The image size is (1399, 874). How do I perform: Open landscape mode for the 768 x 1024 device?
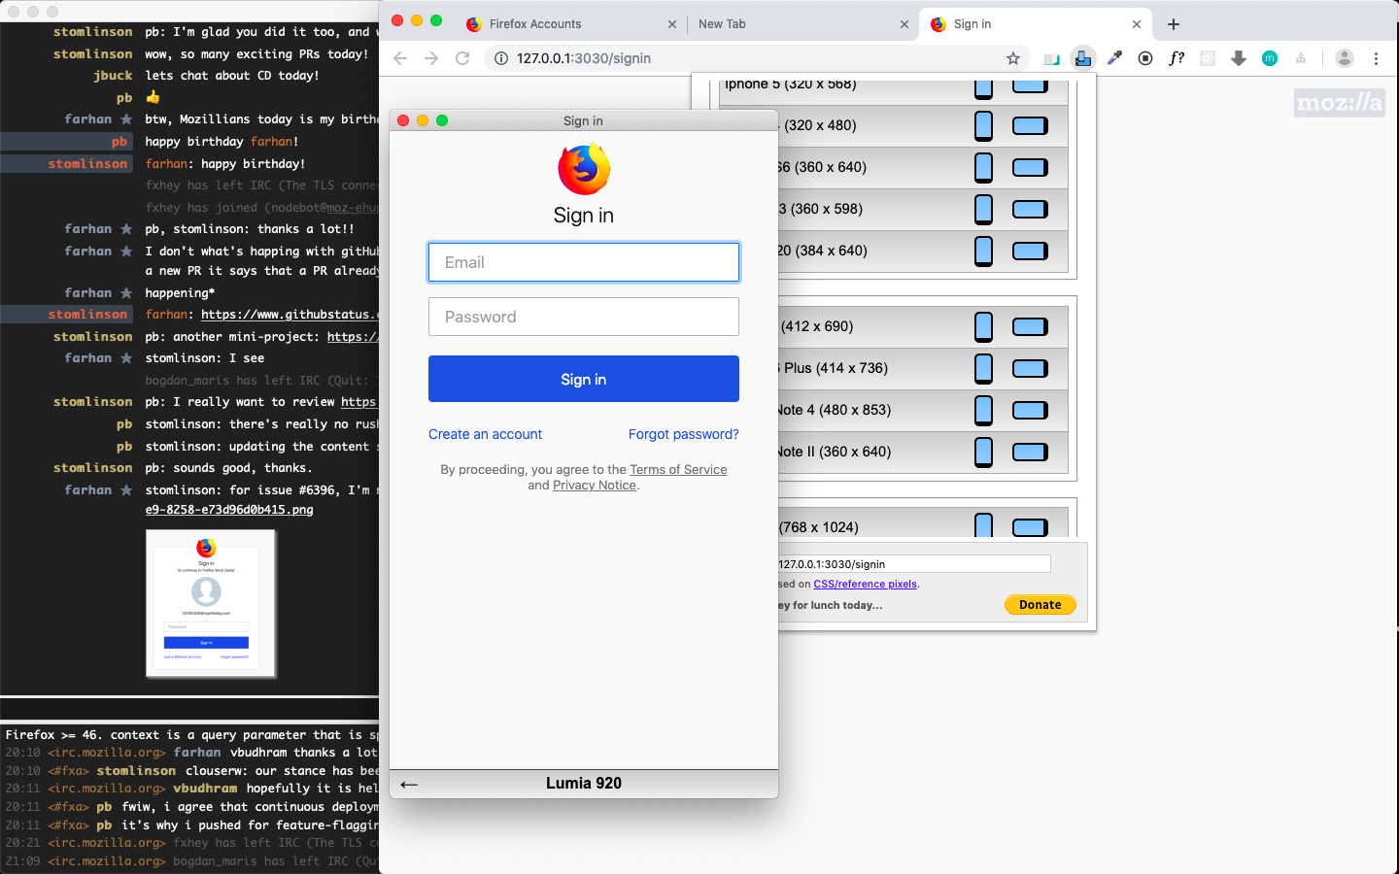[x=1030, y=527]
